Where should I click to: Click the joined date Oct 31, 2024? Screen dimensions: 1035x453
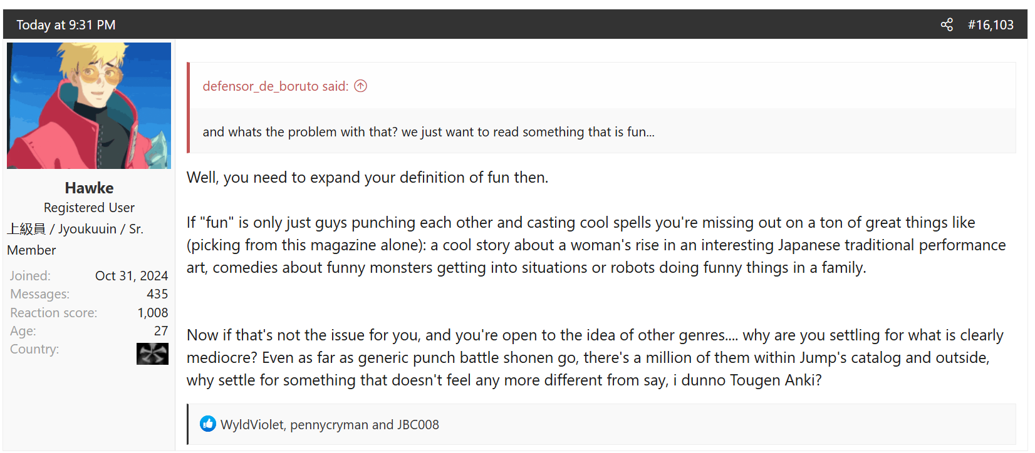132,276
